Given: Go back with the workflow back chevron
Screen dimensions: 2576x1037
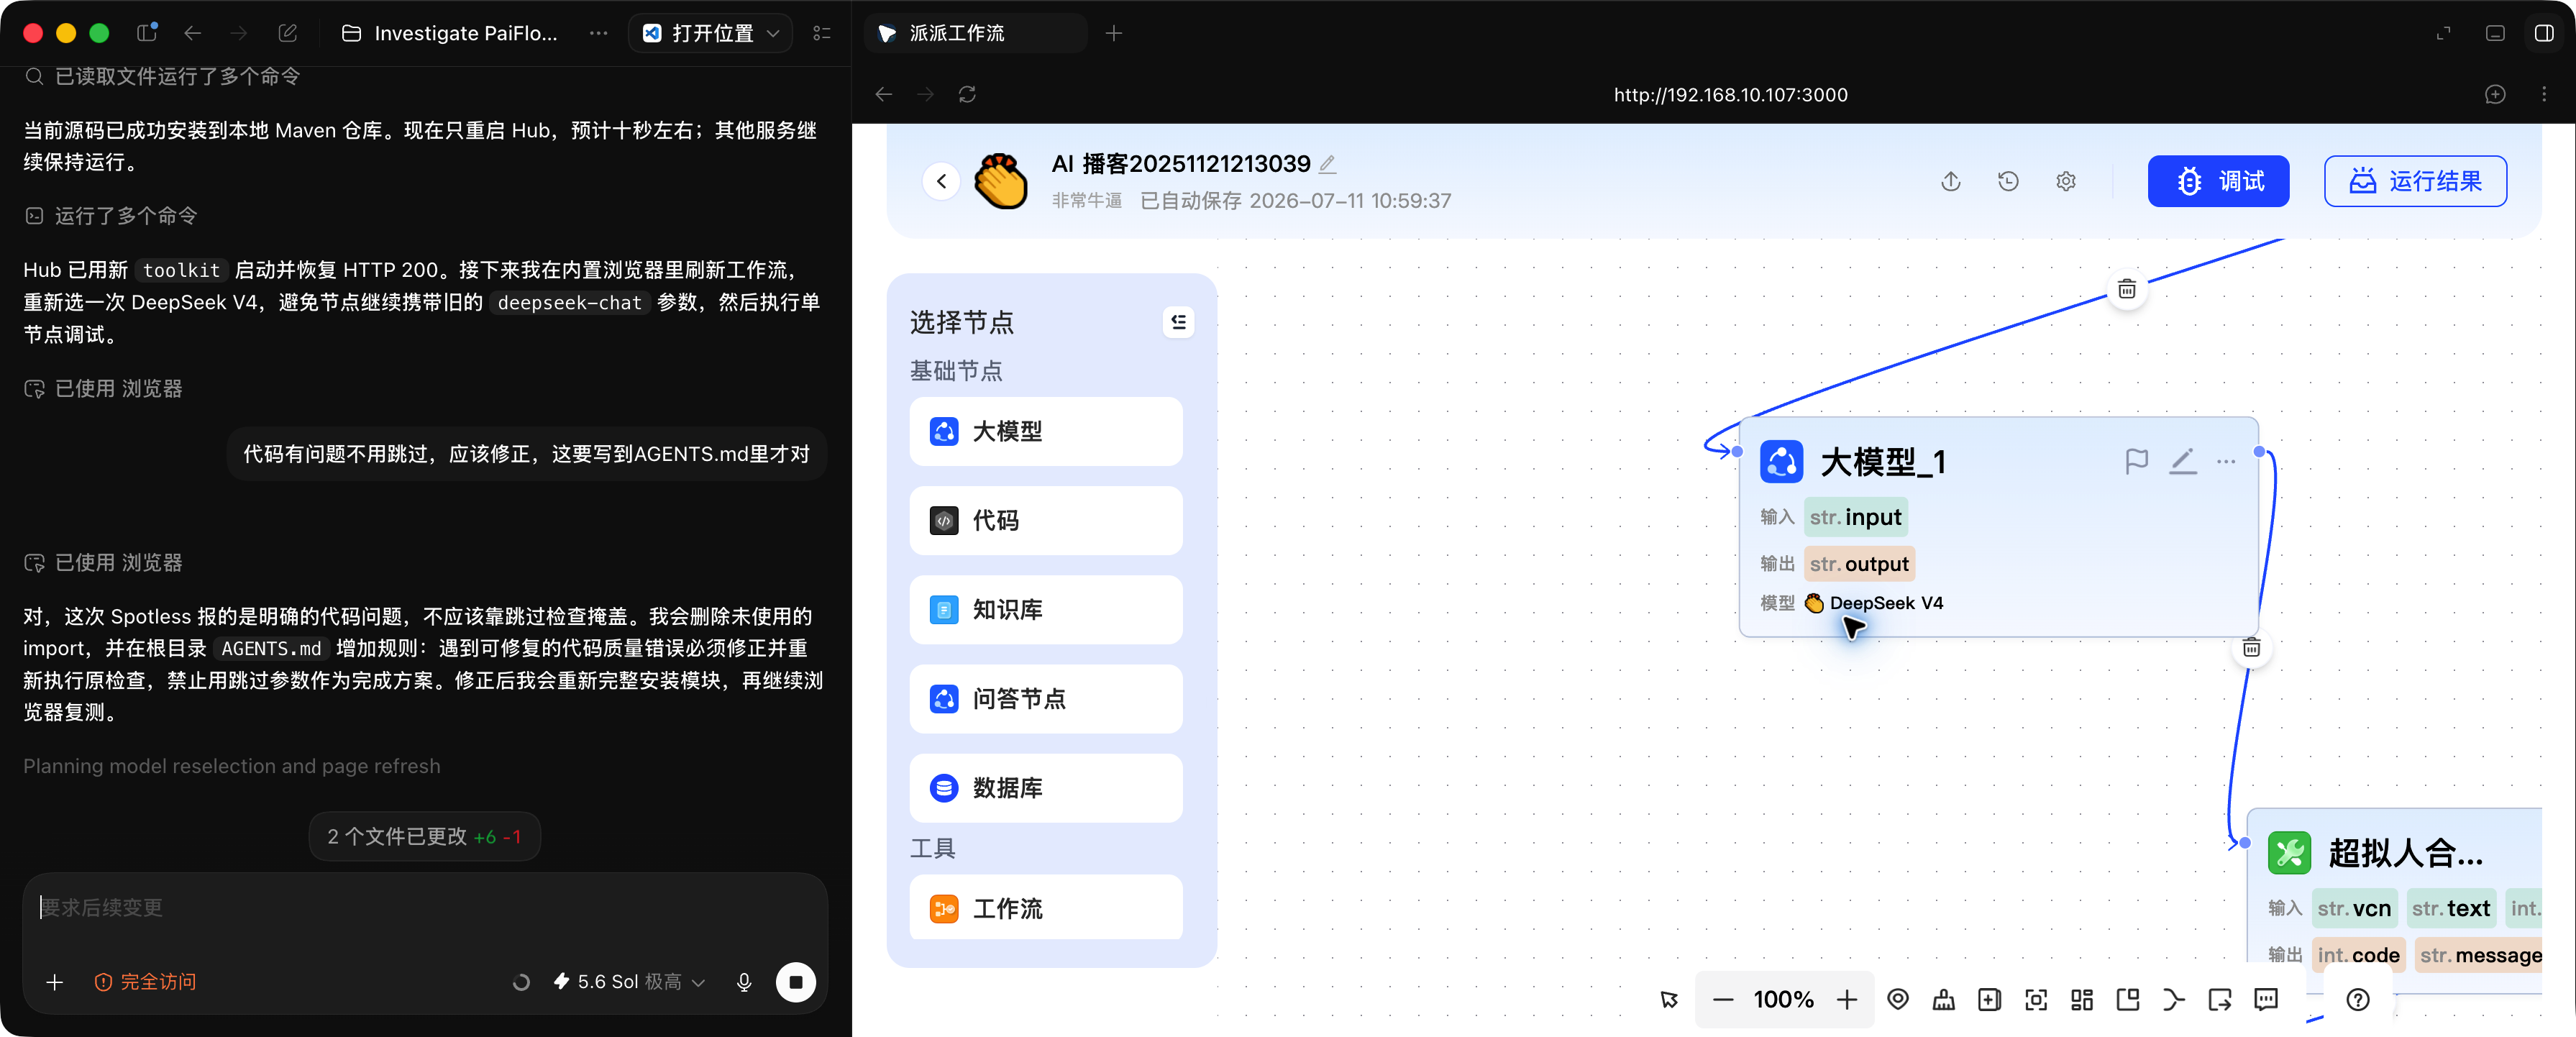Looking at the screenshot, I should (941, 181).
